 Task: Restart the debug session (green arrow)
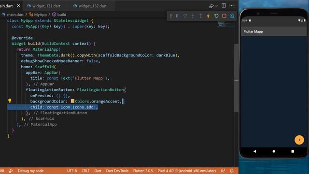click(216, 16)
